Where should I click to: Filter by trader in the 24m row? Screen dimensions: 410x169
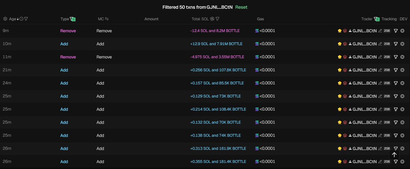(x=396, y=83)
